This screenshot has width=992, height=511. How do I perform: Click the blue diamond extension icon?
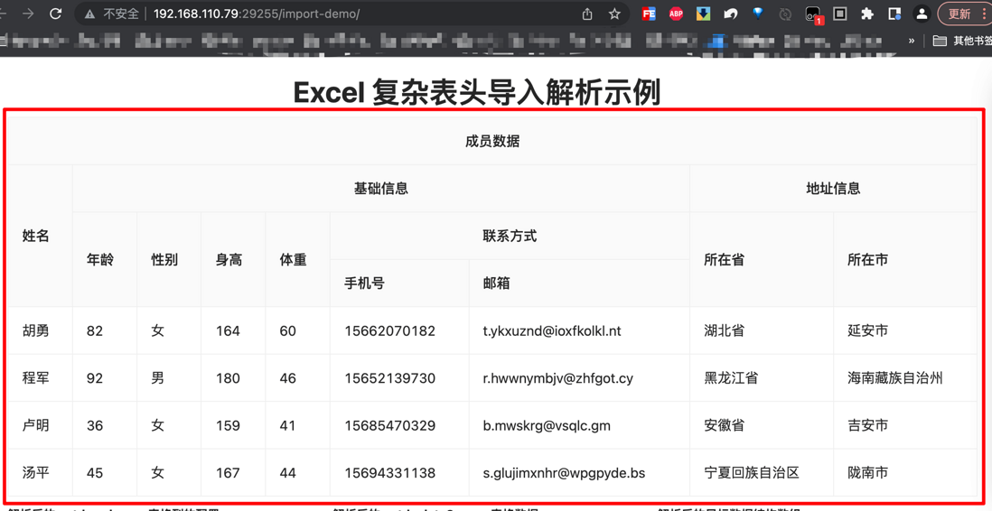(758, 14)
